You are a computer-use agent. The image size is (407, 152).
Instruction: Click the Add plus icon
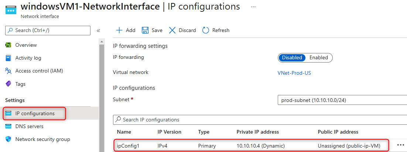click(x=119, y=30)
